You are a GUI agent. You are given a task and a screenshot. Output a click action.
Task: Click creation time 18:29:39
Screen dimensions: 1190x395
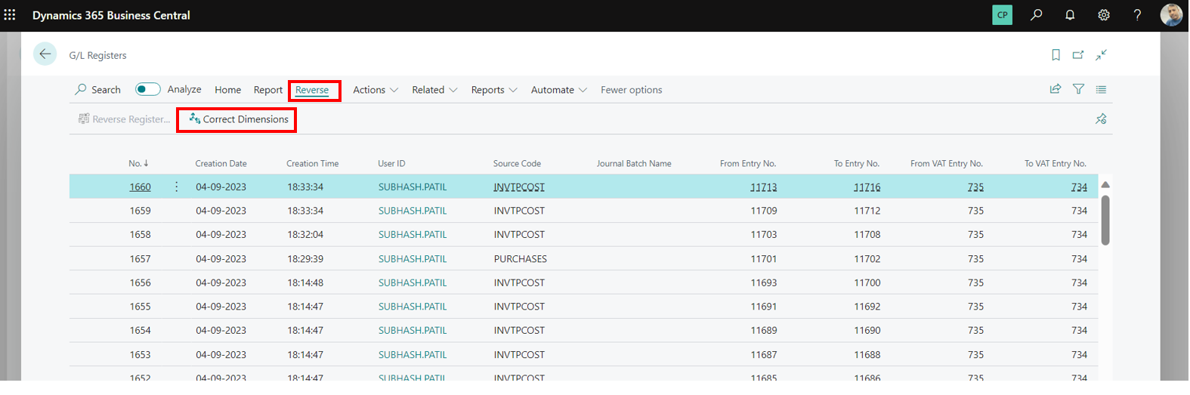coord(305,258)
